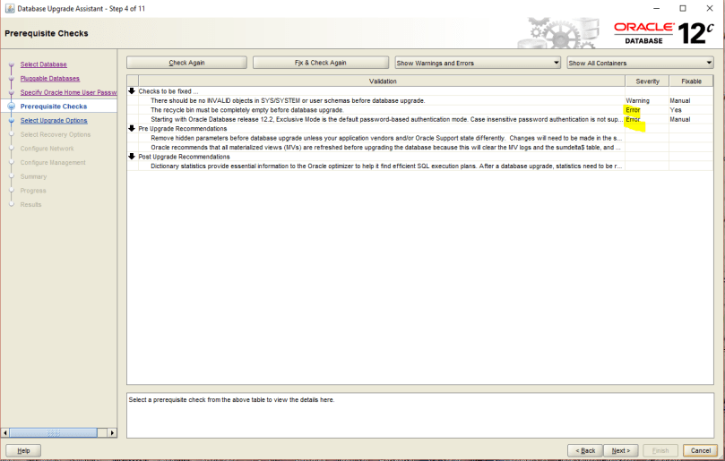Collapse the Checks to be fixed group
Screen dimensions: 725x461
(132, 91)
